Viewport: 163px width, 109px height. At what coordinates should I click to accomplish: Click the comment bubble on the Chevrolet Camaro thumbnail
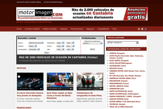pyautogui.click(x=41, y=89)
